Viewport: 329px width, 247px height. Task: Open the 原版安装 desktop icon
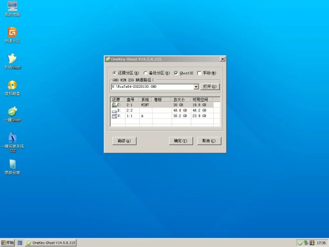[x=12, y=165]
